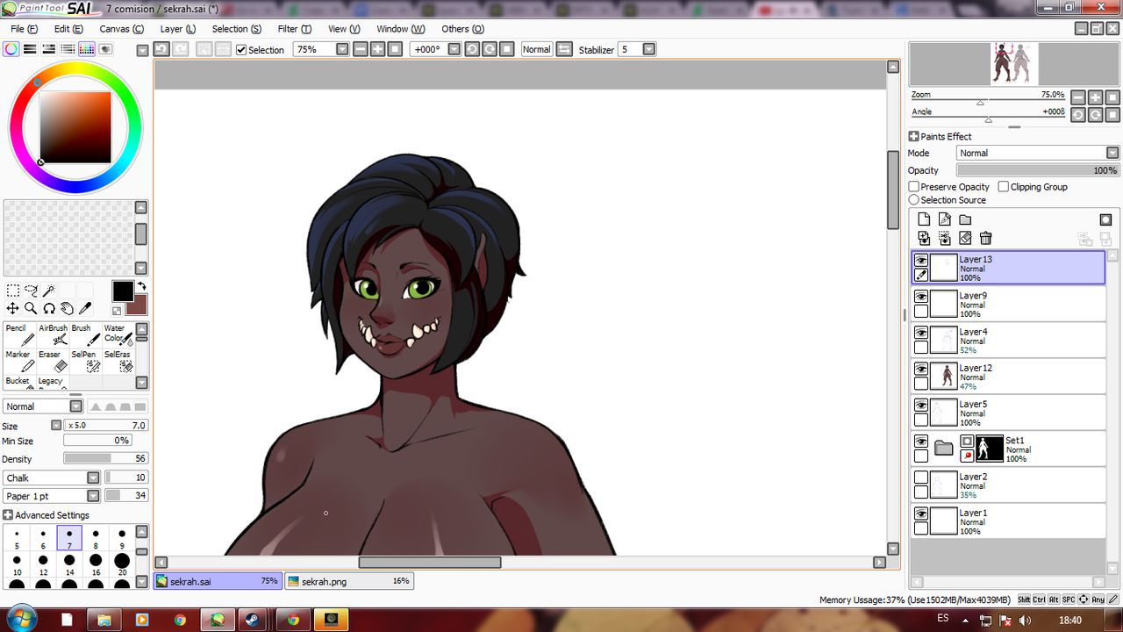The height and width of the screenshot is (632, 1123).
Task: Choose the Brush tool
Action: (86, 334)
